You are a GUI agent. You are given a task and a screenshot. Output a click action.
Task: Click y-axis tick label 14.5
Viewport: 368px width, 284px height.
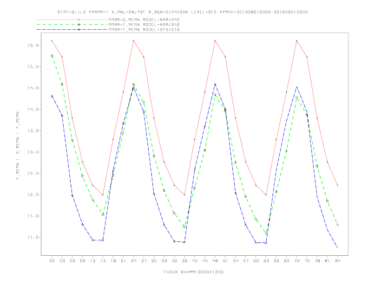33,88
